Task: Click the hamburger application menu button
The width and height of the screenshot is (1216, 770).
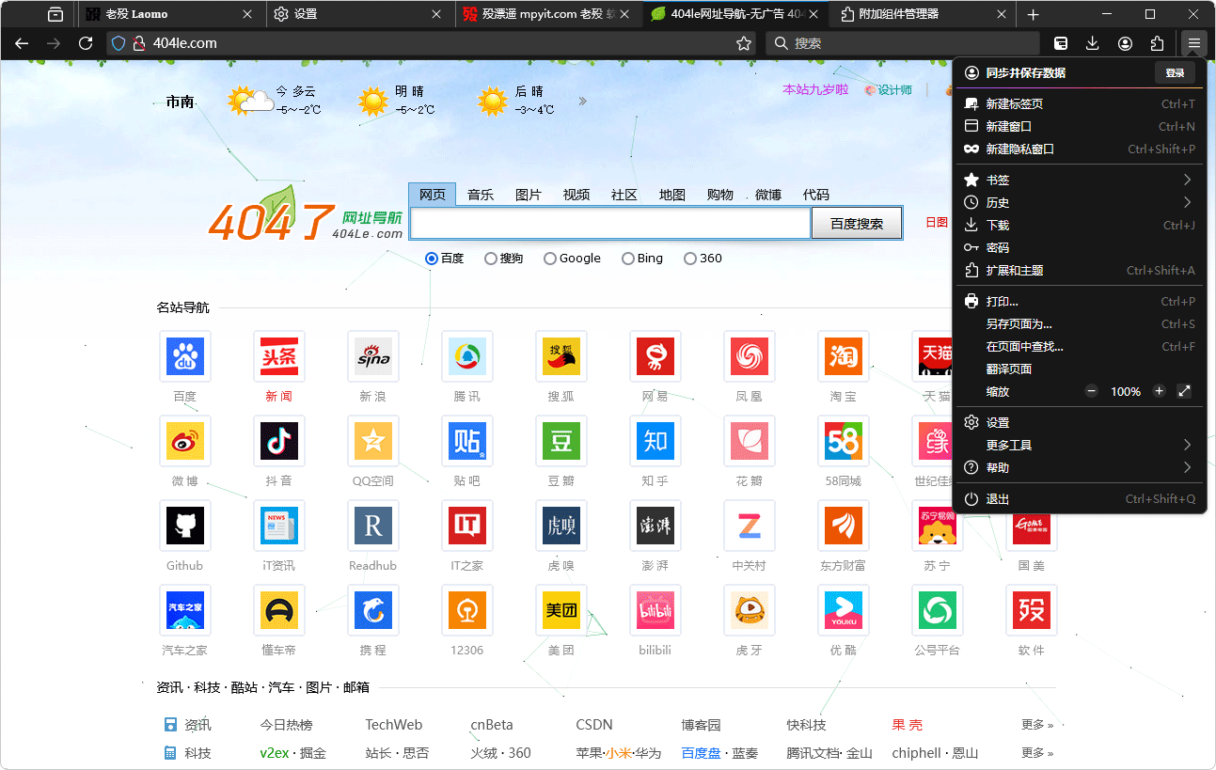Action: coord(1193,43)
